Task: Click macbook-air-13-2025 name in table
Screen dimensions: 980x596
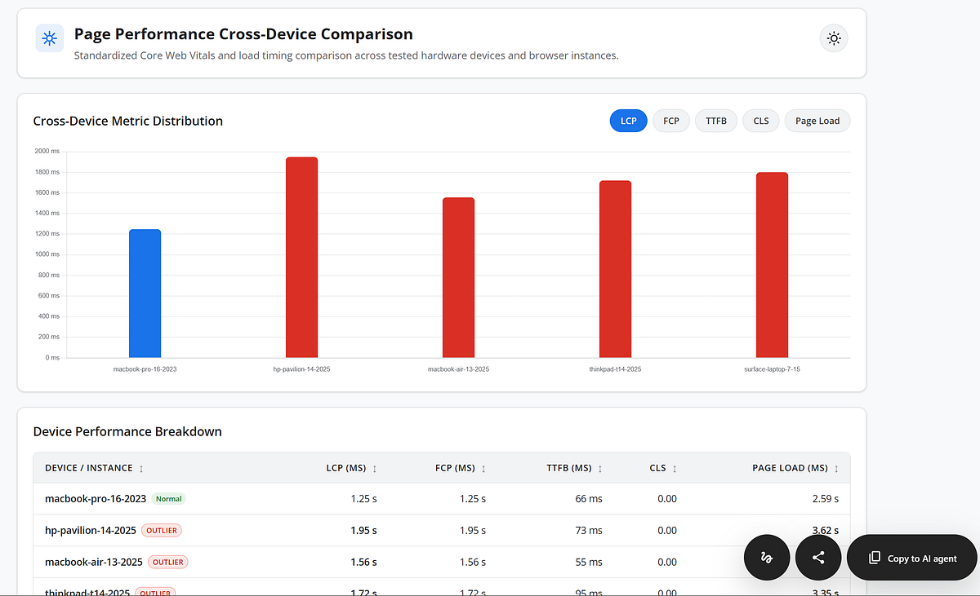Action: coord(94,563)
